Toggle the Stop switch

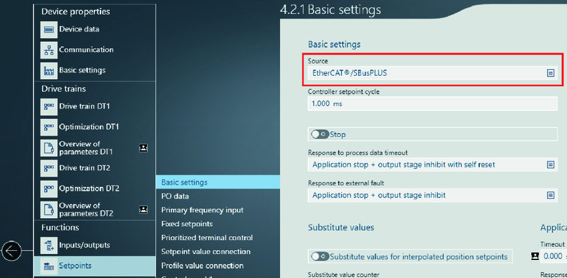[319, 134]
